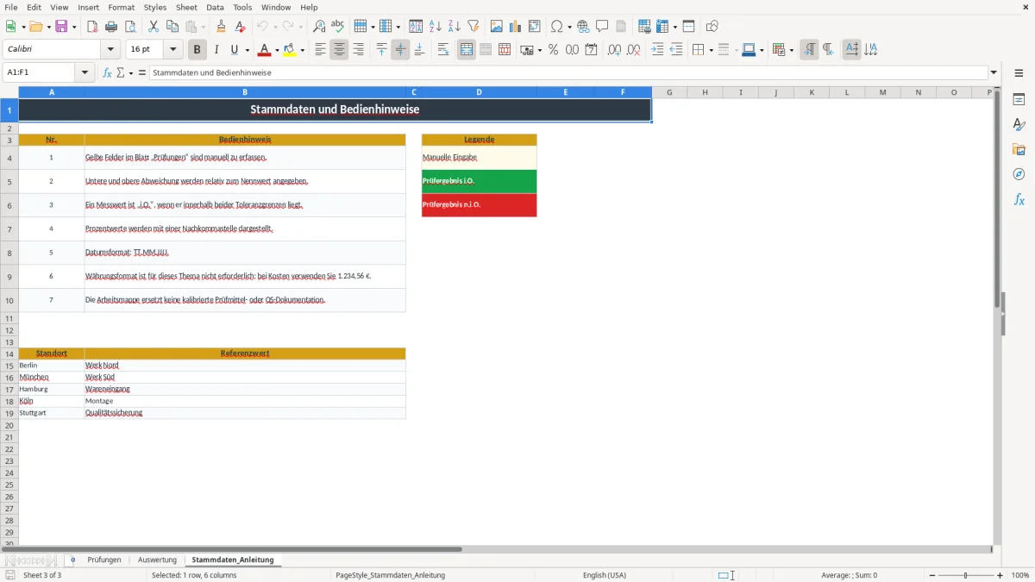Viewport: 1035px width, 582px height.
Task: Click the Save document icon
Action: [x=61, y=27]
